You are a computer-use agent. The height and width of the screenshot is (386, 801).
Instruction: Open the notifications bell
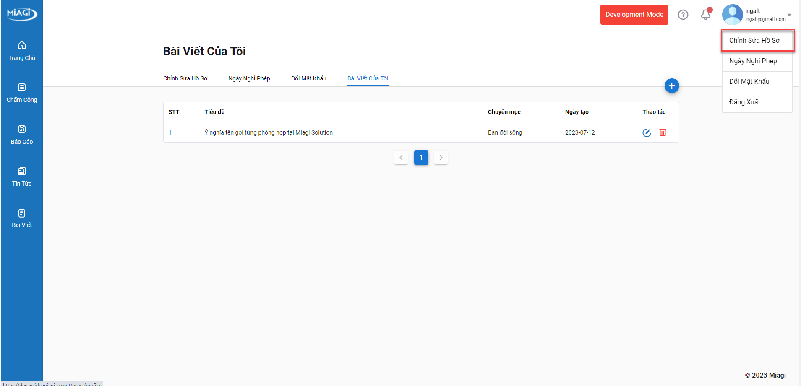pyautogui.click(x=706, y=15)
